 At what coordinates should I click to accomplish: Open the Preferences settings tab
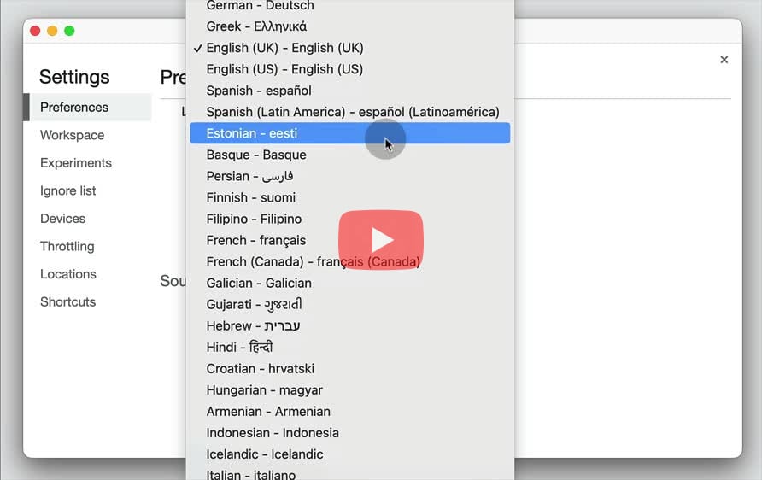tap(87, 107)
